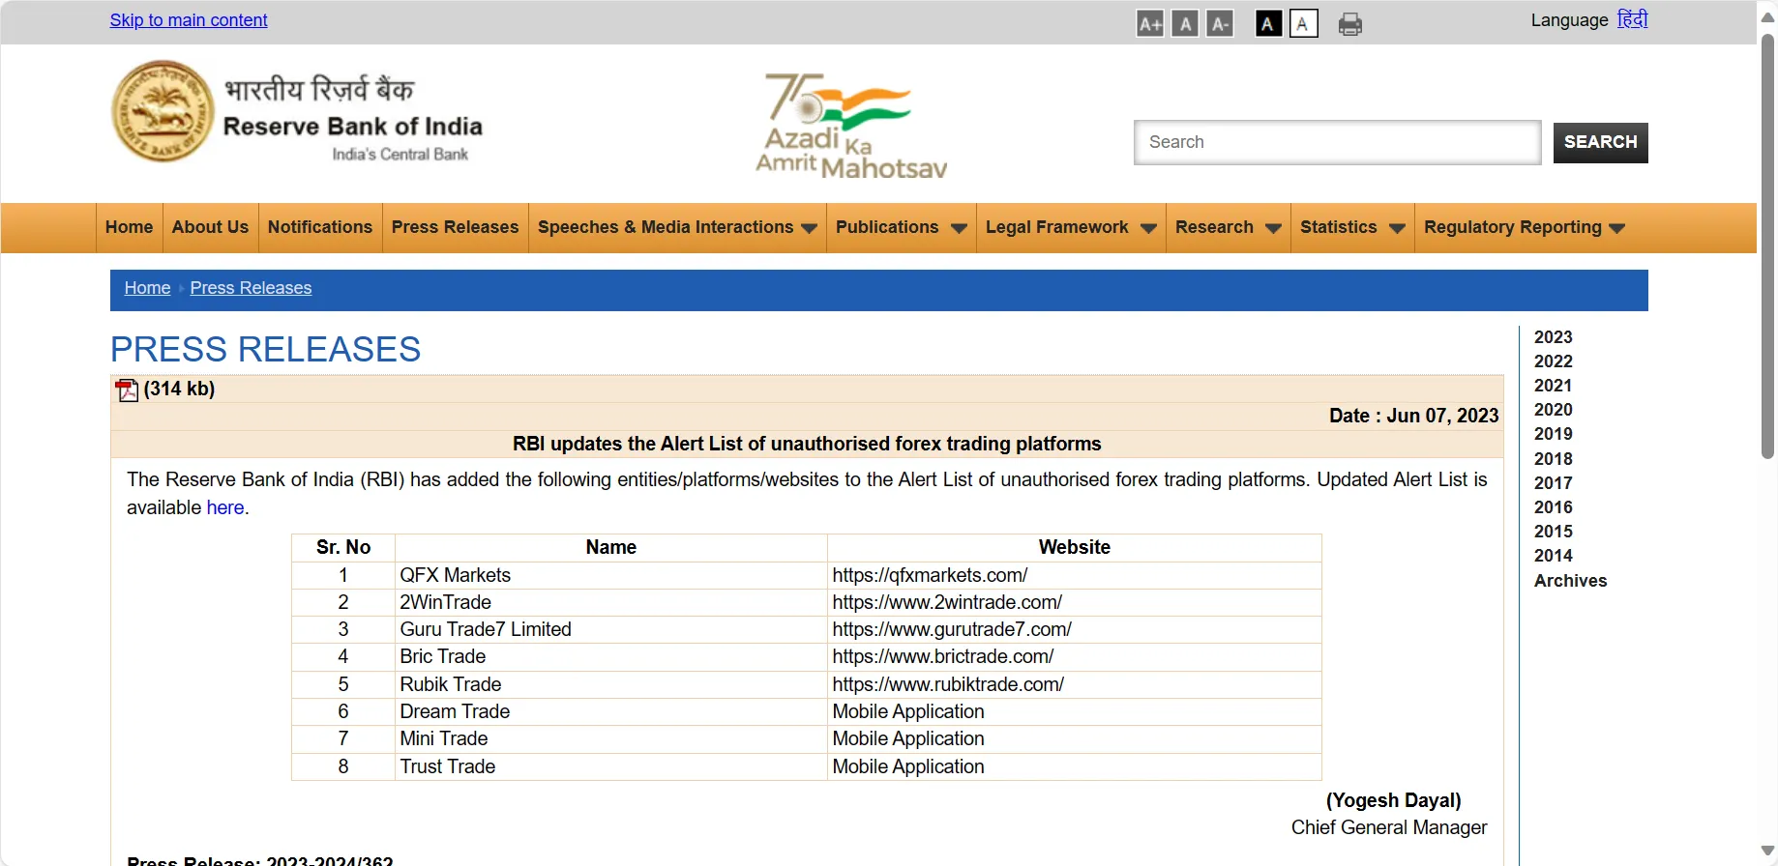Expand Speeches & Media Interactions dropdown

tap(677, 227)
